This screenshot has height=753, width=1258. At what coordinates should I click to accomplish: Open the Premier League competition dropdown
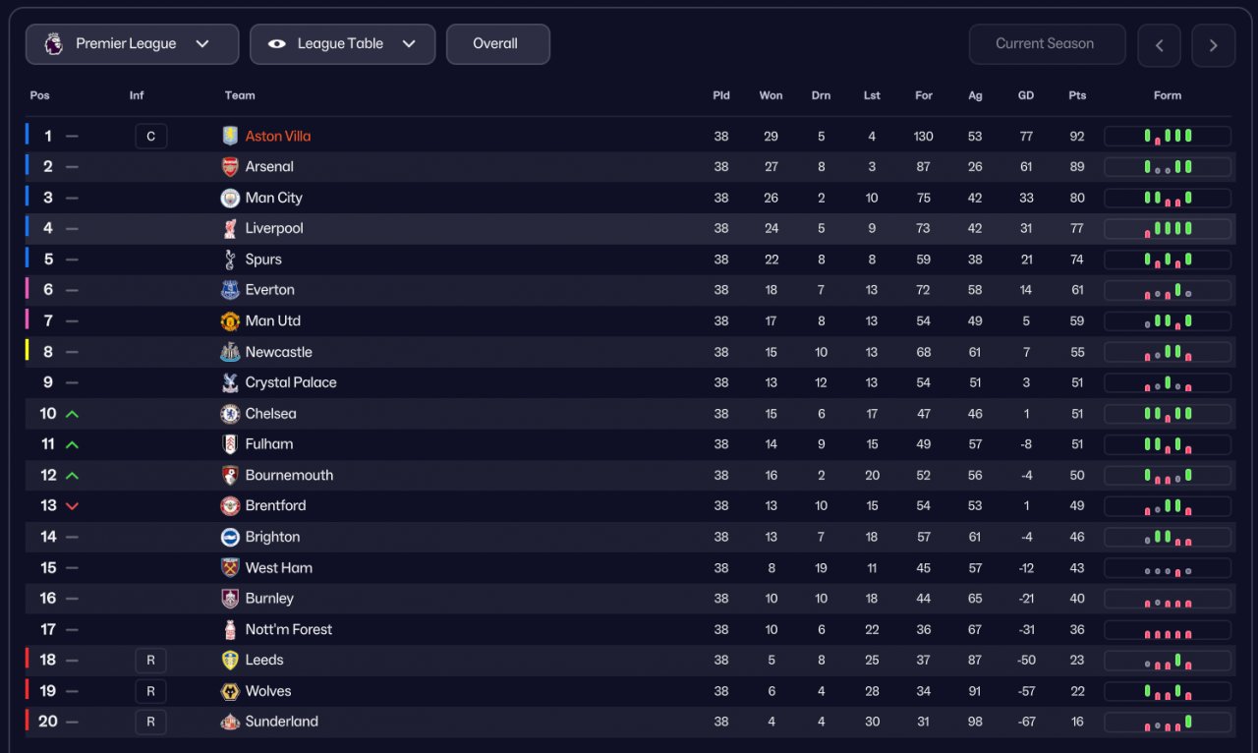pyautogui.click(x=132, y=44)
